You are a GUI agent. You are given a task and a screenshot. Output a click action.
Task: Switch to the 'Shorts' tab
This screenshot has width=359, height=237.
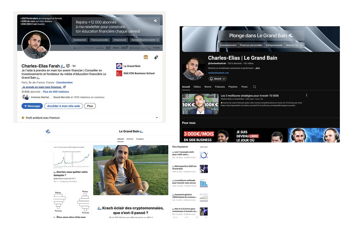[208, 87]
